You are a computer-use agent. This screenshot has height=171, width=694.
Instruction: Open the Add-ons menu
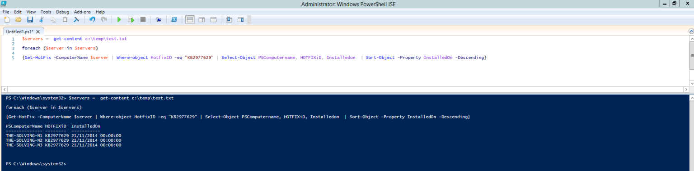[x=83, y=12]
